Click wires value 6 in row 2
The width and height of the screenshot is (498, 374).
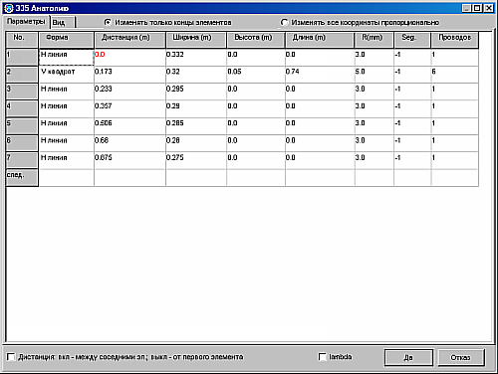[x=455, y=75]
